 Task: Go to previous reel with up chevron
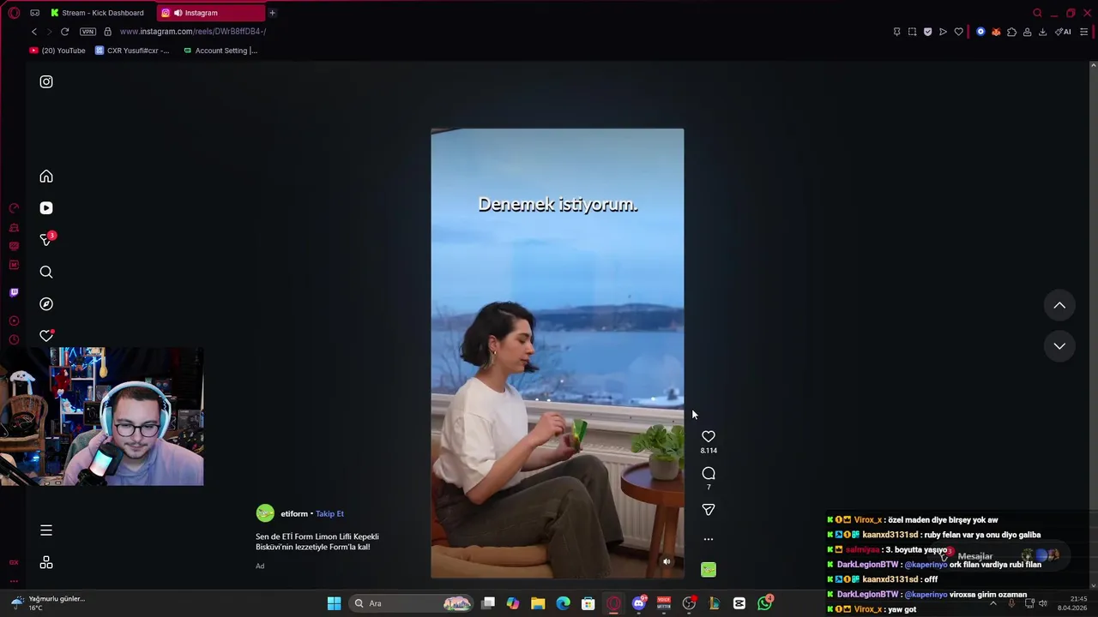1059,305
